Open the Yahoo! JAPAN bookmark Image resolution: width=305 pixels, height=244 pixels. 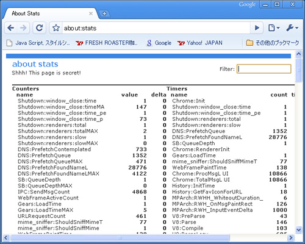(x=199, y=43)
